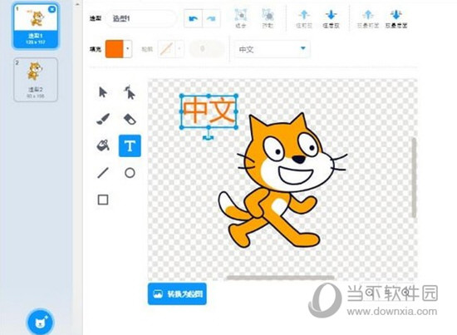Image resolution: width=457 pixels, height=335 pixels.
Task: Open the outline color dropdown arrow
Action: (x=179, y=49)
